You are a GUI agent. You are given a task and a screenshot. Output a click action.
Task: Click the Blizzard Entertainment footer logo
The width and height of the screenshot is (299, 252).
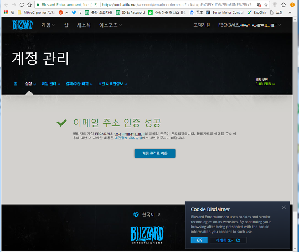point(147,235)
